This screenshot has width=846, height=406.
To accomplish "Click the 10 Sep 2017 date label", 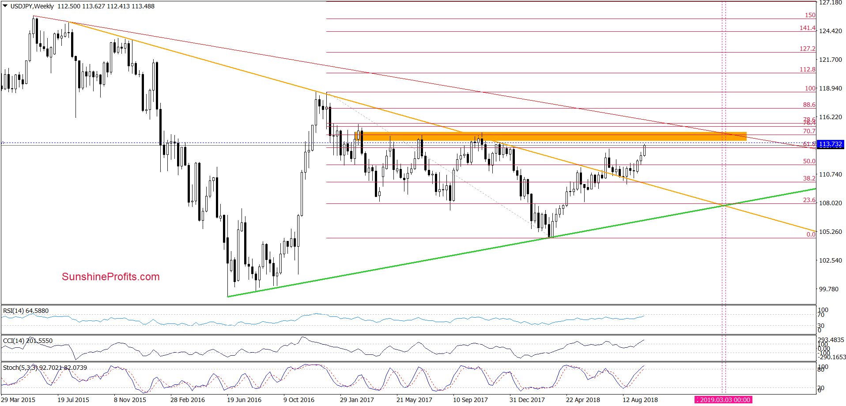I will click(470, 400).
